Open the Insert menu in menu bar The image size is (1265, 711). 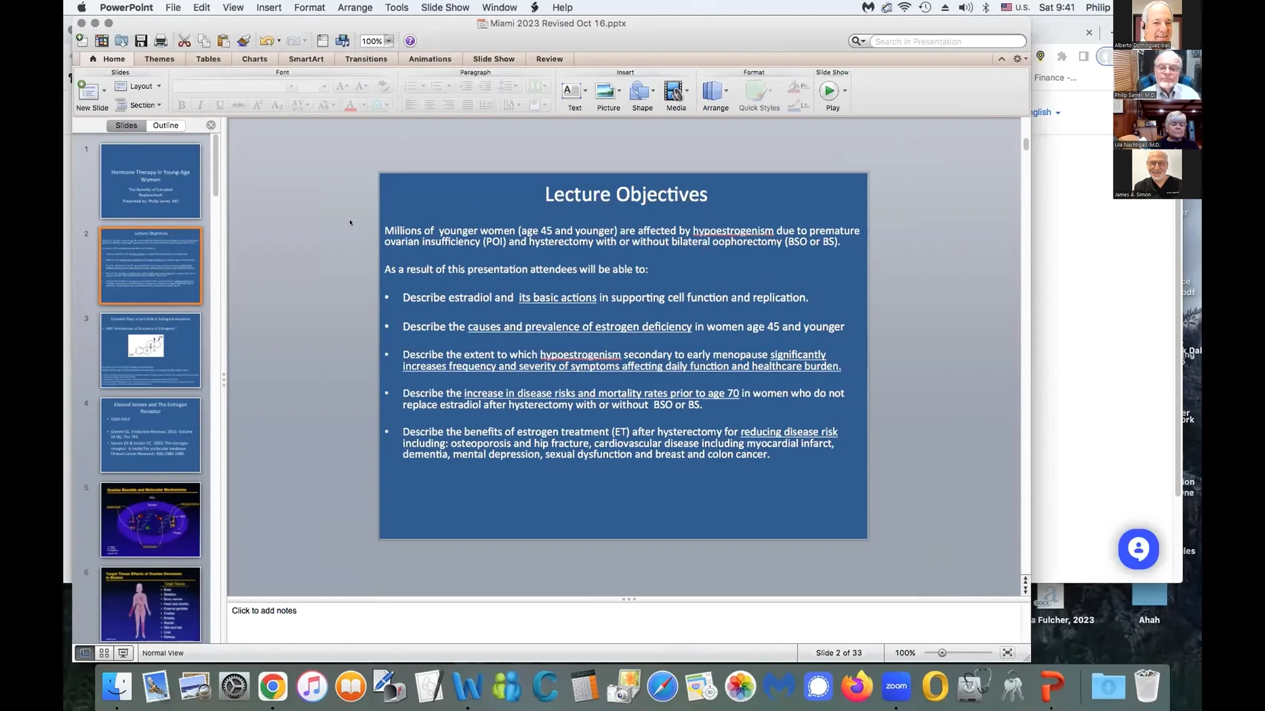[269, 7]
